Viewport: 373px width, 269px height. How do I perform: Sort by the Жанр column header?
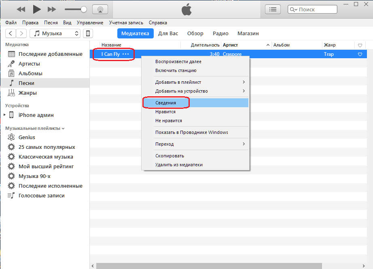click(339, 45)
